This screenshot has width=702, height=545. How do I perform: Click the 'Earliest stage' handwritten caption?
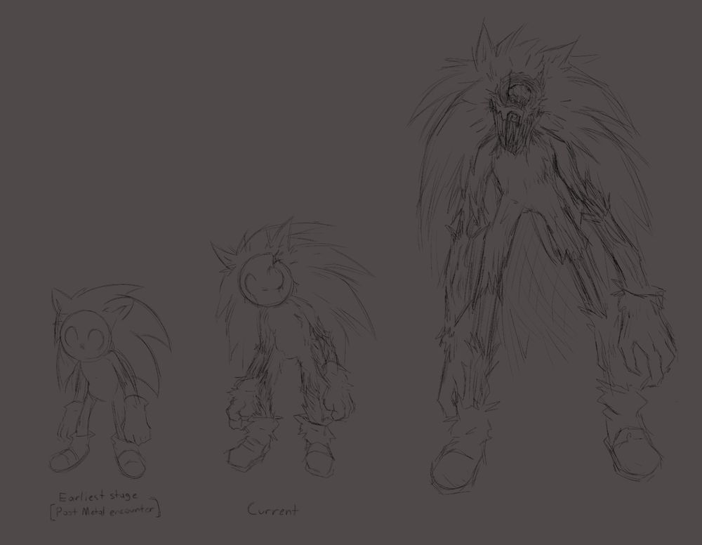(98, 496)
